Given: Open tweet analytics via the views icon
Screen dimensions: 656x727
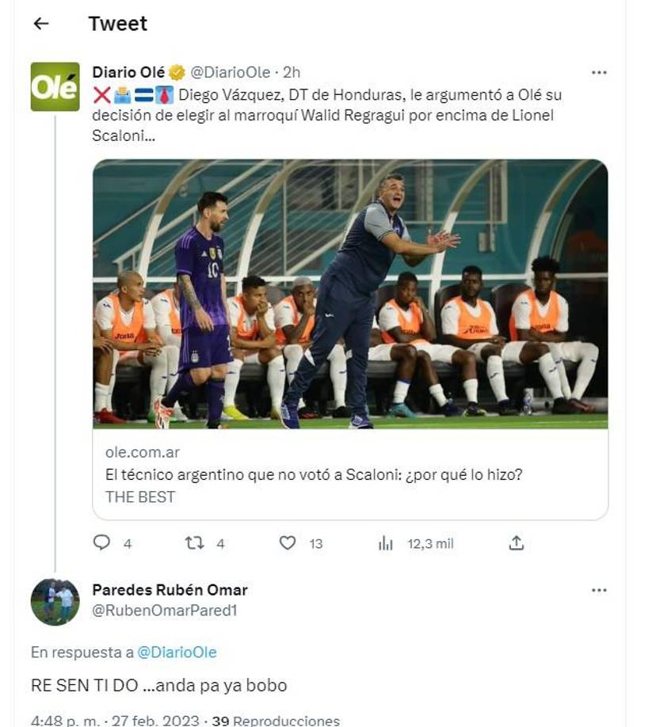Looking at the screenshot, I should pyautogui.click(x=385, y=542).
